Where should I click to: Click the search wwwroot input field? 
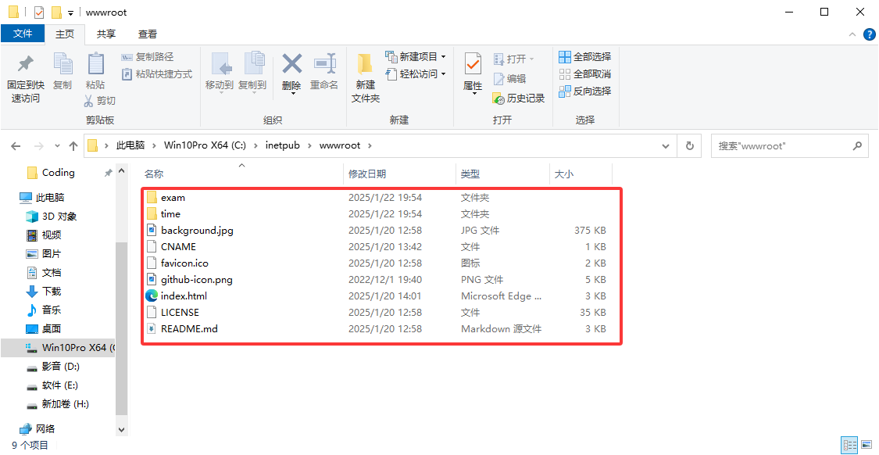point(781,146)
